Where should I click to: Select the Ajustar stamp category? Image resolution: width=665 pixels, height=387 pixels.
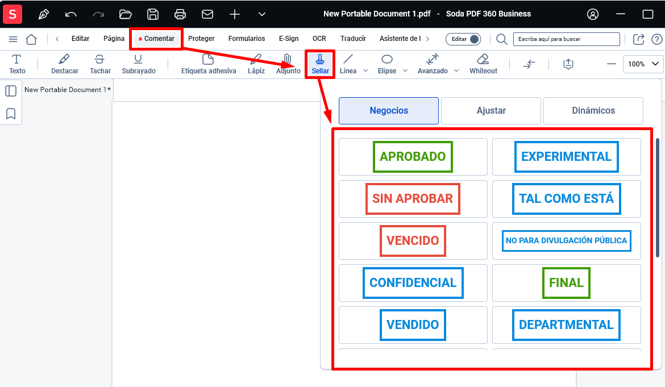[491, 111]
